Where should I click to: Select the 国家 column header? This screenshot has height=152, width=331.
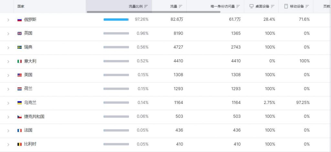point(21,6)
